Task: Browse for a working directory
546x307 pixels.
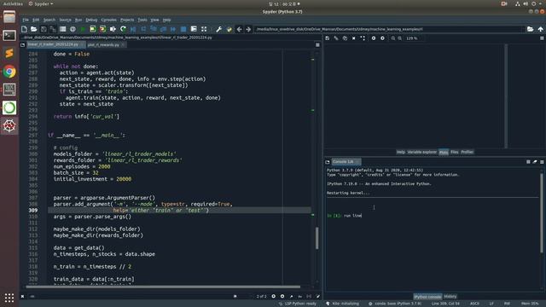Action: pos(530,29)
